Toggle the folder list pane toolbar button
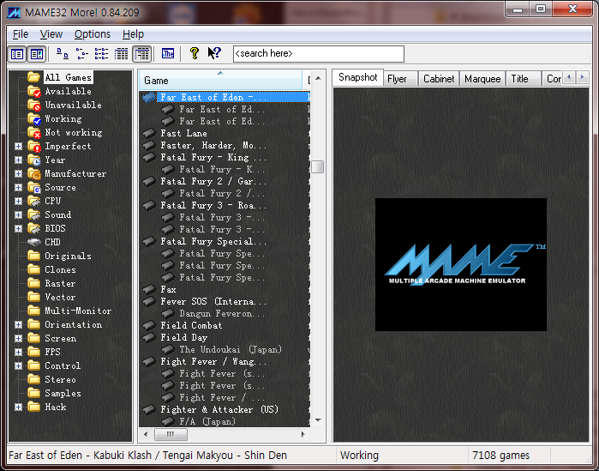Screen dimensions: 599x471 17,54
